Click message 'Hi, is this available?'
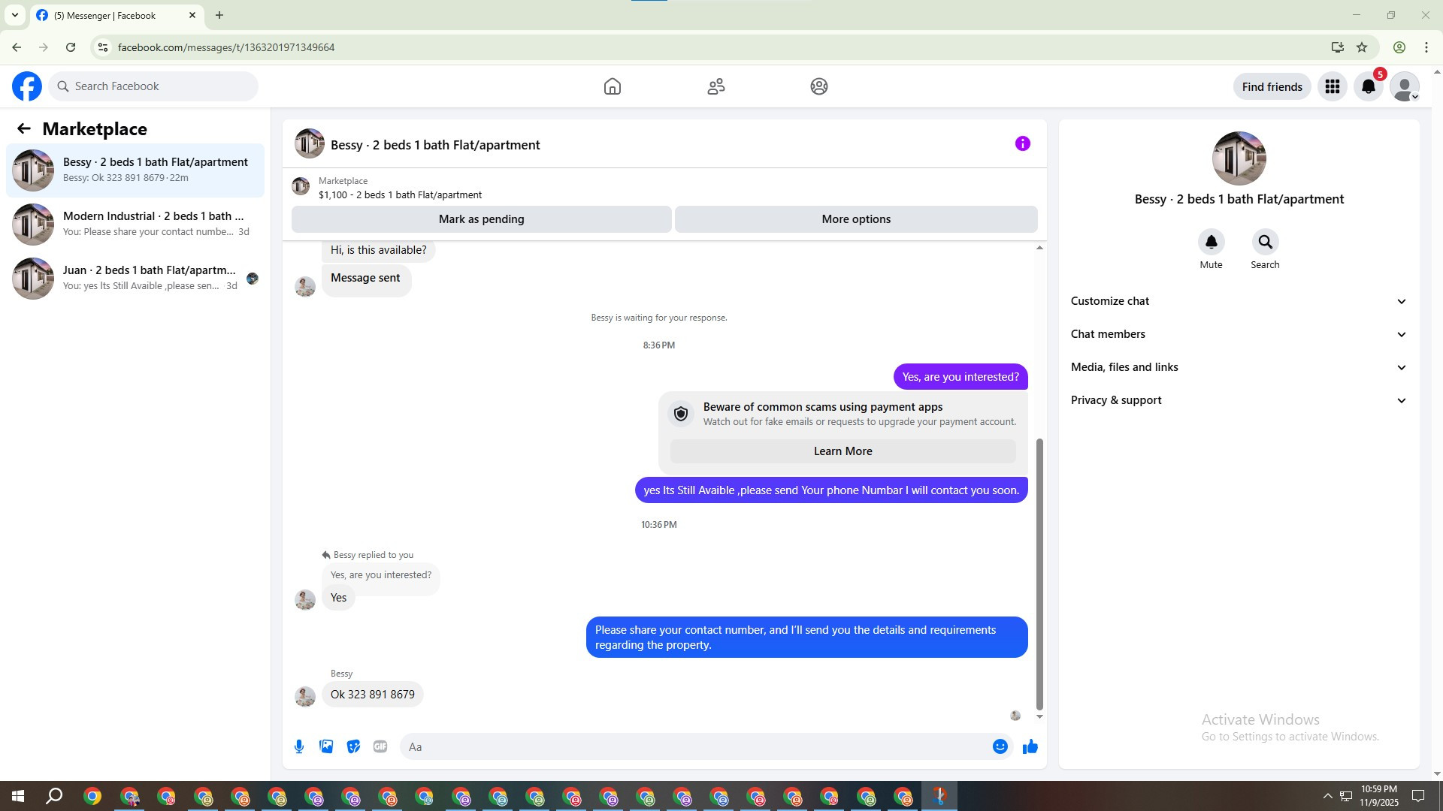This screenshot has width=1443, height=811. click(x=379, y=250)
